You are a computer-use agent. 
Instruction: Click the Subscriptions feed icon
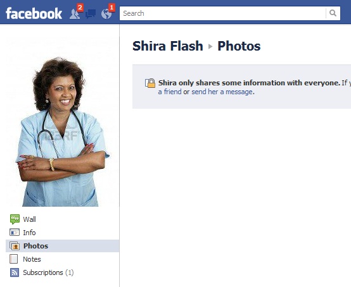15,272
